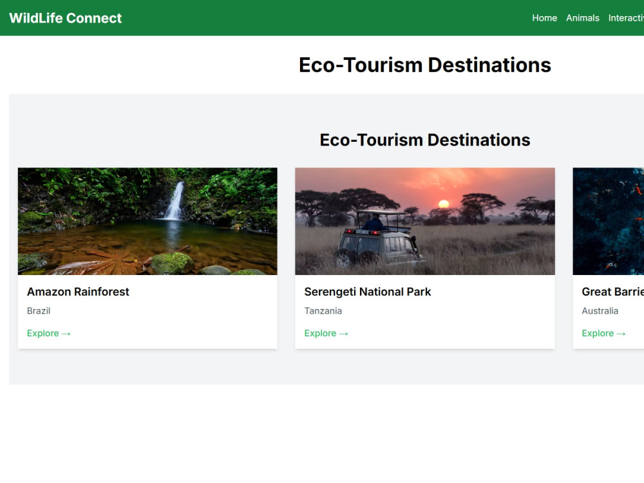
Task: Open the Interactive nav item
Action: pos(626,18)
